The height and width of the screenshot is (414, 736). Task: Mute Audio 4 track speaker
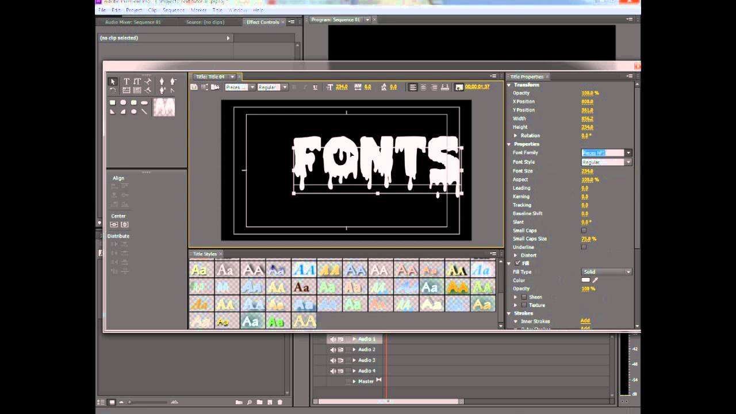coord(332,371)
